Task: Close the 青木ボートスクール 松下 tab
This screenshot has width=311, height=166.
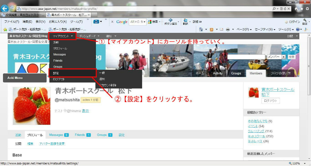Action: coord(89,15)
